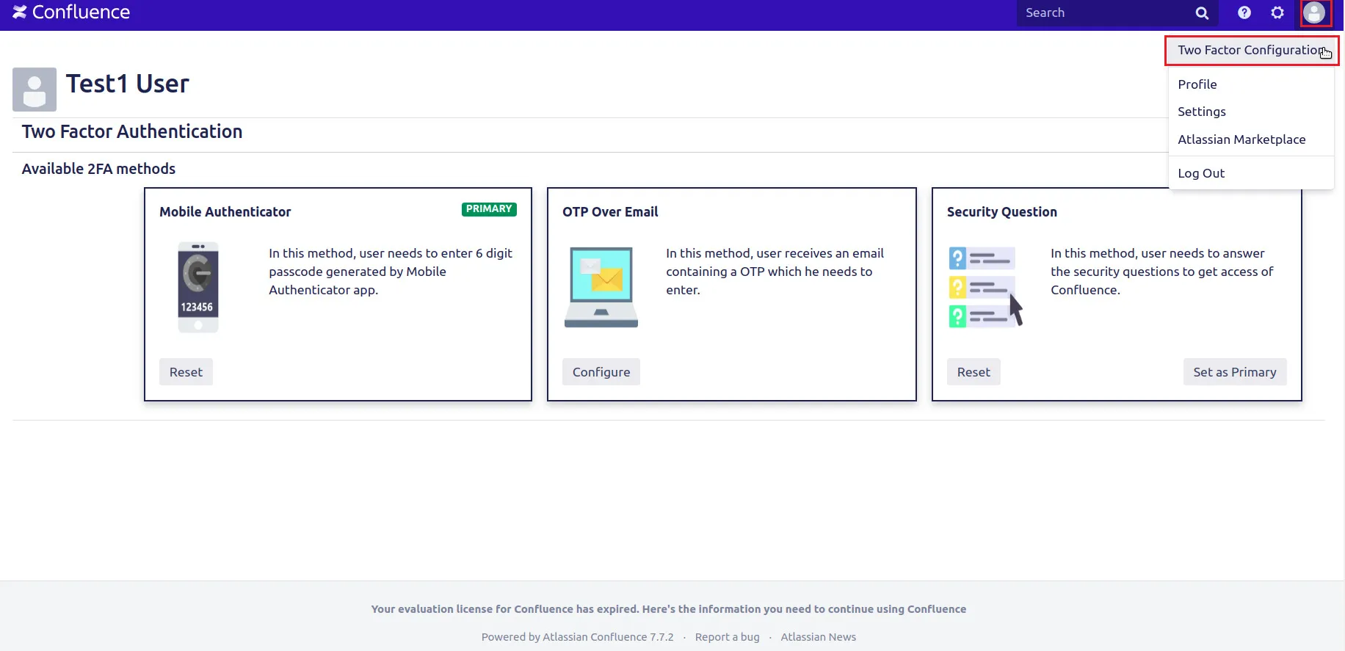Screen dimensions: 1345x651
Task: Reset the Mobile Authenticator method
Action: click(x=186, y=372)
